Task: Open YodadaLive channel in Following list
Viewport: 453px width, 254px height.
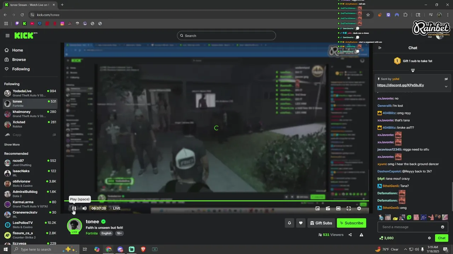Action: 30,93
